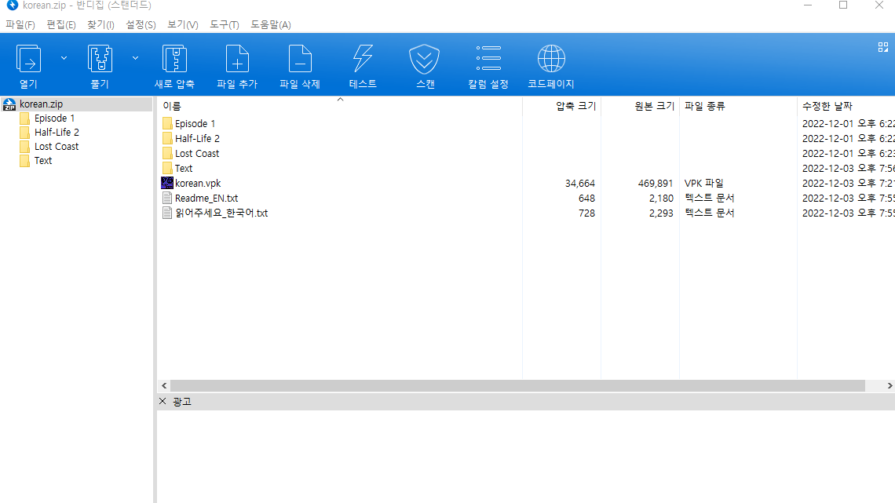895x503 pixels.
Task: Open the 편집(E) menu
Action: [61, 24]
